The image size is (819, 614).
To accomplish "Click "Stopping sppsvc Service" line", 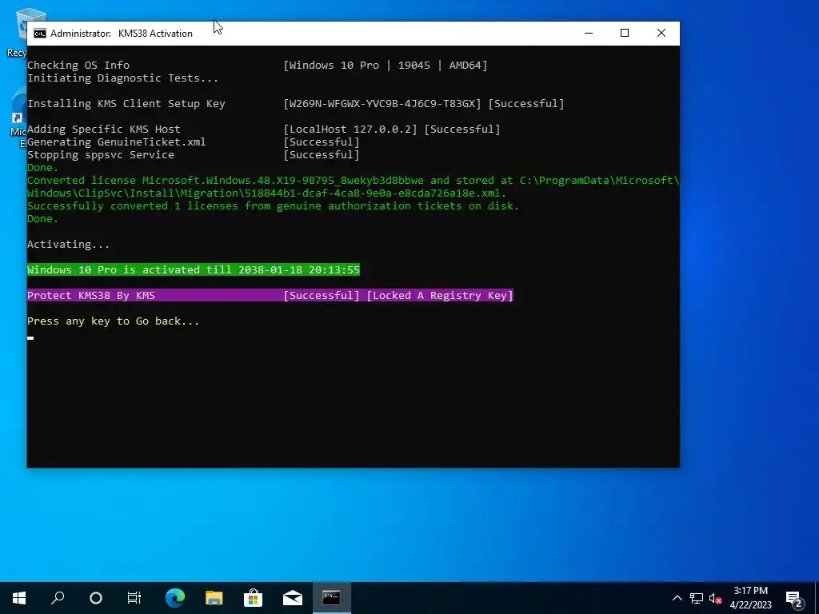I will (100, 154).
